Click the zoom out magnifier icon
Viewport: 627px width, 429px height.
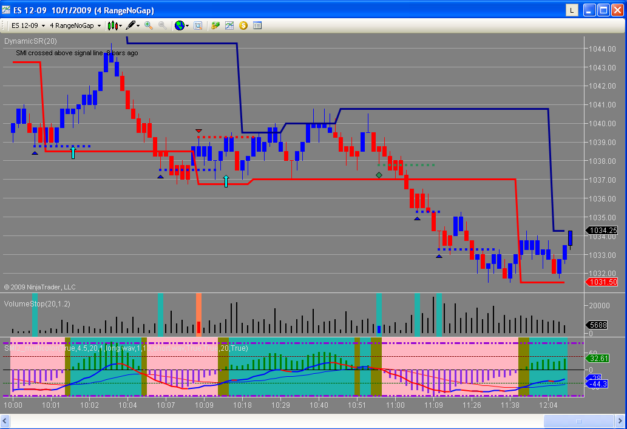(162, 25)
